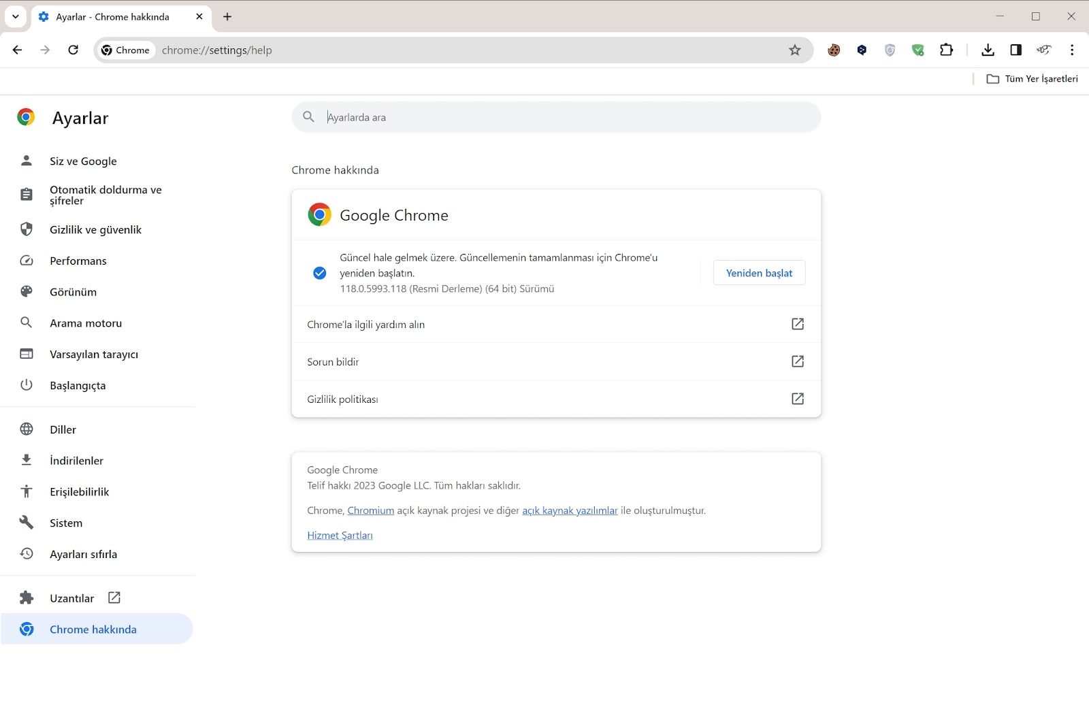
Task: Click the Ayarlar Chrome logo in the sidebar header
Action: 26,117
